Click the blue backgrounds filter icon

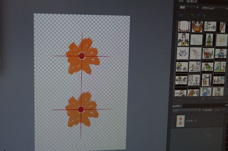pyautogui.click(x=181, y=15)
